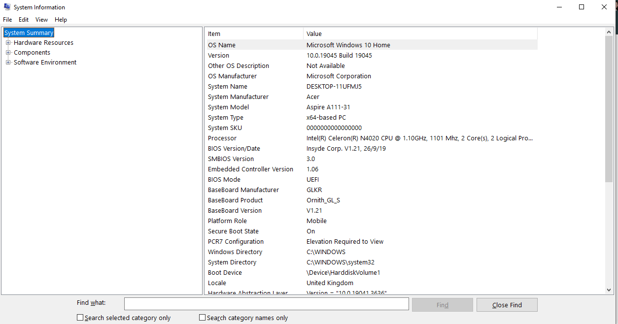
Task: Select the Boot Device row
Action: (x=371, y=272)
